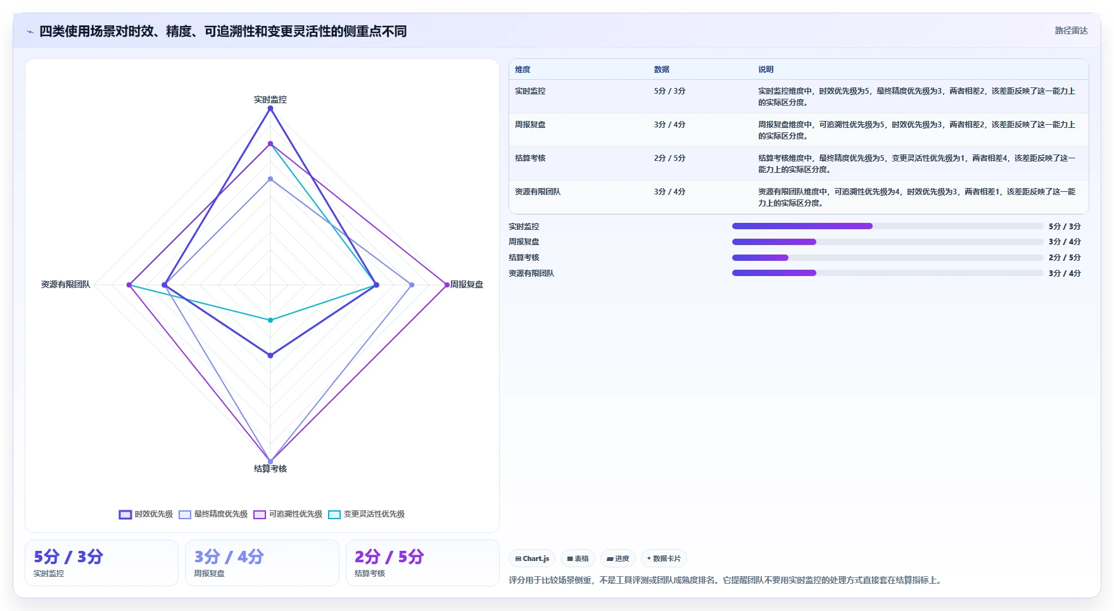The height and width of the screenshot is (611, 1114).
Task: Click the 周报复盘 progress bar
Action: pos(887,242)
